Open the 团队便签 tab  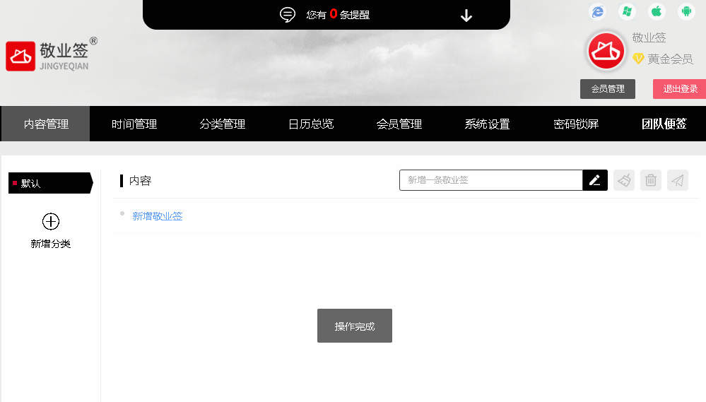click(x=664, y=124)
